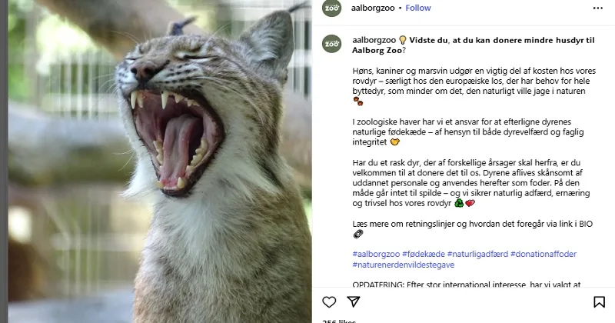Open aalborgzoo username in caption

coord(374,40)
